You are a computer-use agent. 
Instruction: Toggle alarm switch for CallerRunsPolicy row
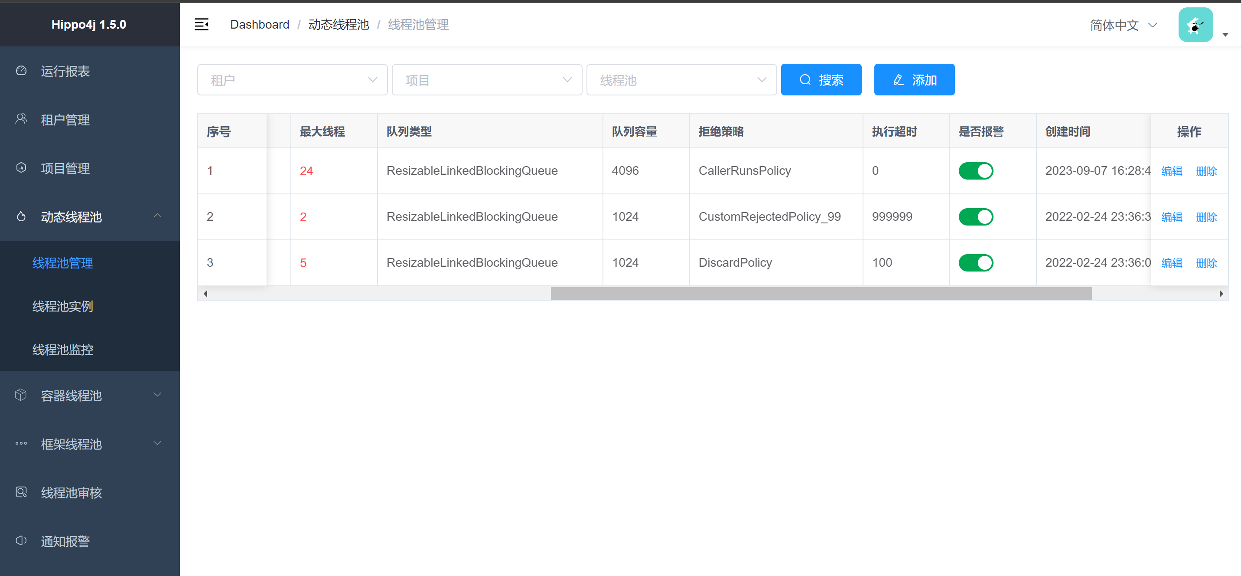coord(976,170)
